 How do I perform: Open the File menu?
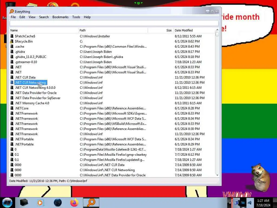click(13, 17)
